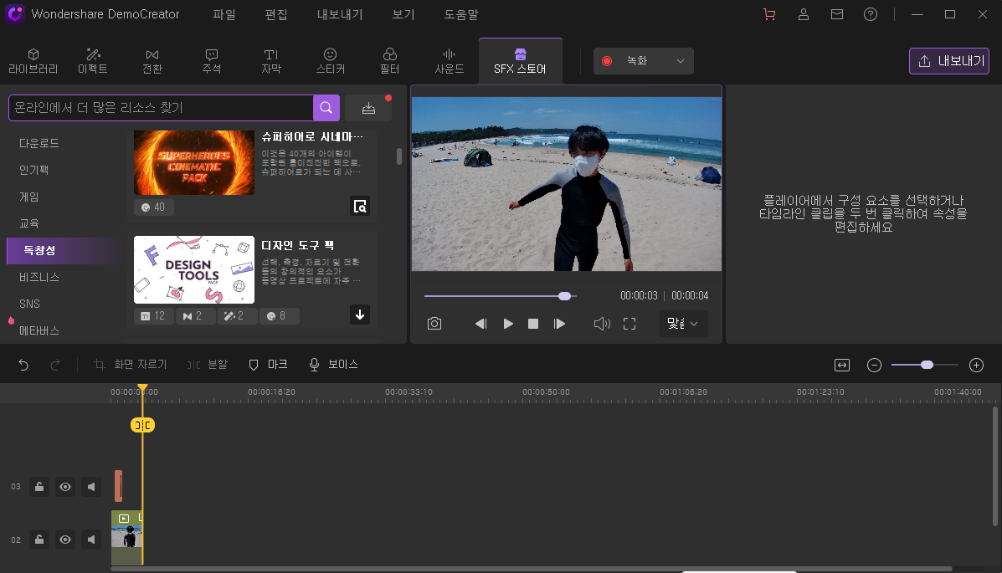Image resolution: width=1002 pixels, height=573 pixels.
Task: Click the resource list scrollbar
Action: pyautogui.click(x=399, y=156)
